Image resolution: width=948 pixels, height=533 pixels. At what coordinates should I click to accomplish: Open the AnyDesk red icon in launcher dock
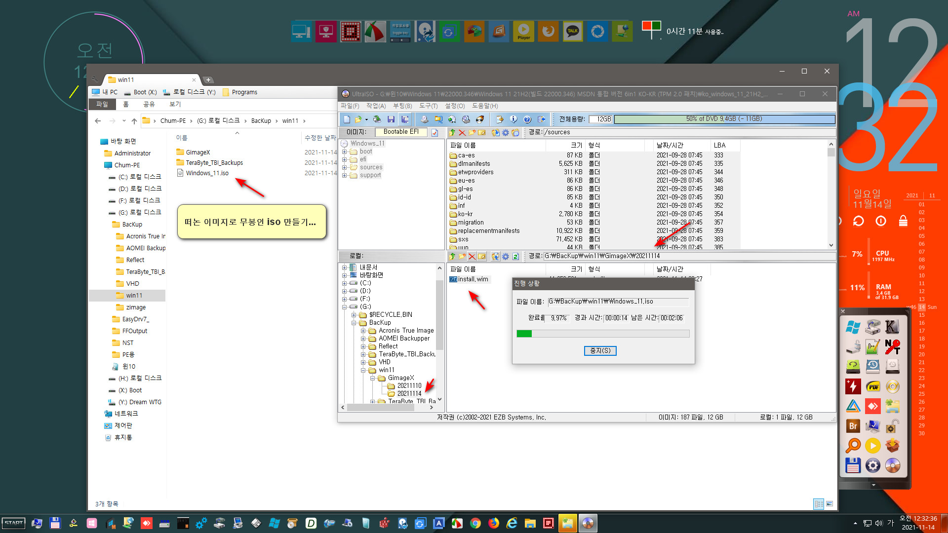(x=872, y=406)
